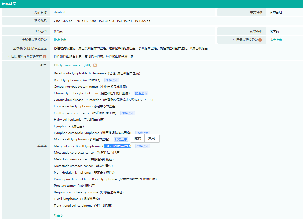Viewport: 303px width, 219px height.
Task: Select the Metastatic colorectal cancer entry
Action: [87, 153]
